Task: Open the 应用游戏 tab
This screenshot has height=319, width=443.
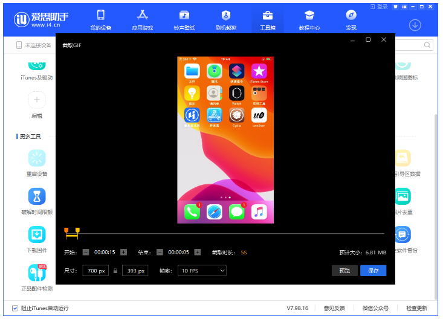Action: click(x=143, y=20)
